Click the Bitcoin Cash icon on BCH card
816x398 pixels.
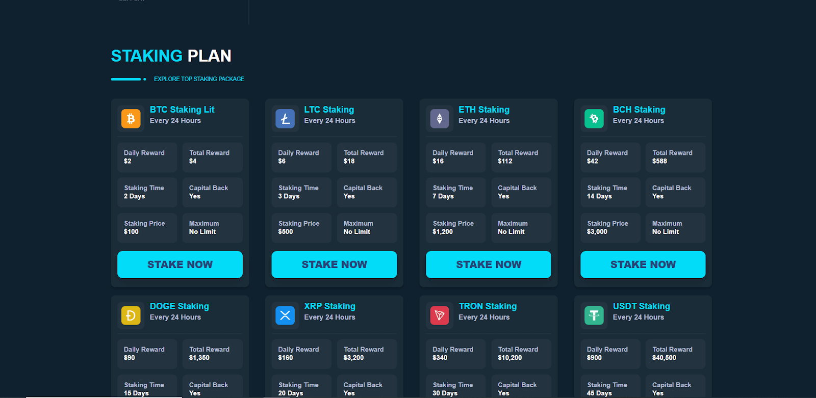pyautogui.click(x=594, y=119)
